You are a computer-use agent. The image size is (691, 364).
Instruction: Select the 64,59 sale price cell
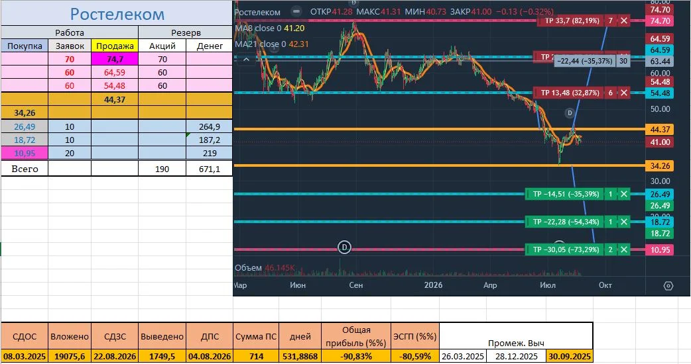click(115, 72)
